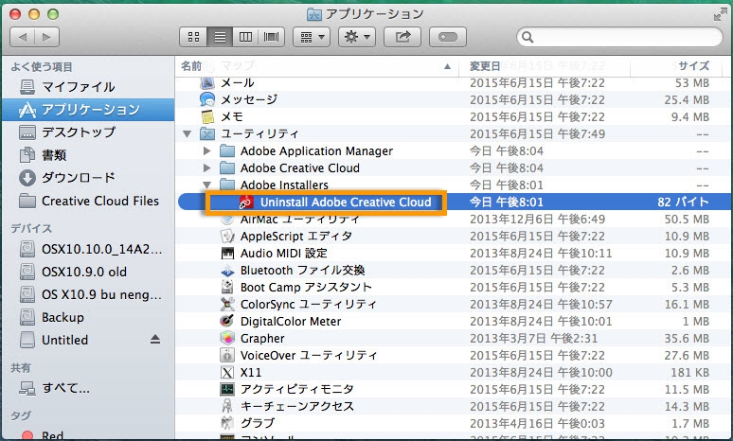Open デスクトップ in sidebar

click(x=88, y=132)
